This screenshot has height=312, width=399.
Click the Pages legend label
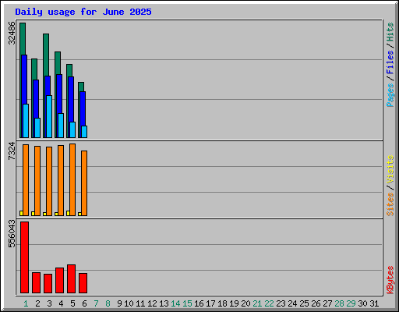point(390,95)
